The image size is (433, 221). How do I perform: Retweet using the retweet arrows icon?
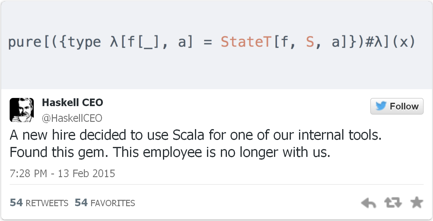393,203
